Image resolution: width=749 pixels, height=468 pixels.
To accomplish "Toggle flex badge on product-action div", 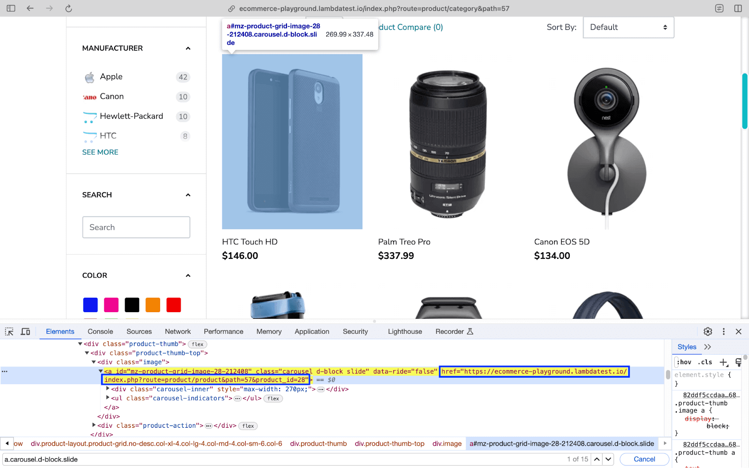I will click(x=248, y=426).
